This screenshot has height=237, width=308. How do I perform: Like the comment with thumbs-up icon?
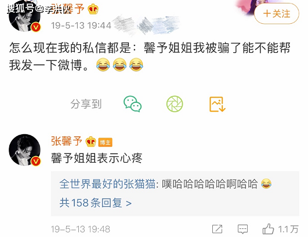(268, 229)
